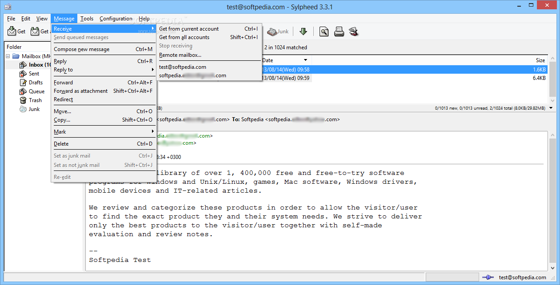
Task: Expand the Mark submenu
Action: [x=153, y=132]
